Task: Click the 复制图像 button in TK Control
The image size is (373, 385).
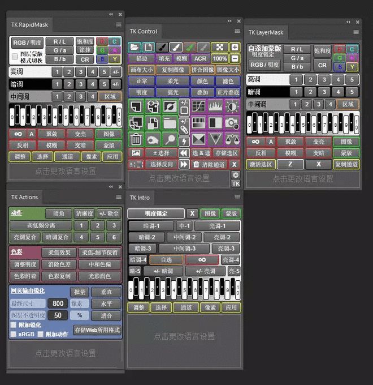Action: pyautogui.click(x=173, y=70)
